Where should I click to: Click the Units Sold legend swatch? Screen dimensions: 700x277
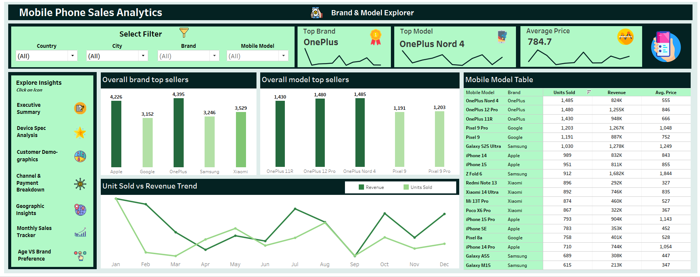406,187
